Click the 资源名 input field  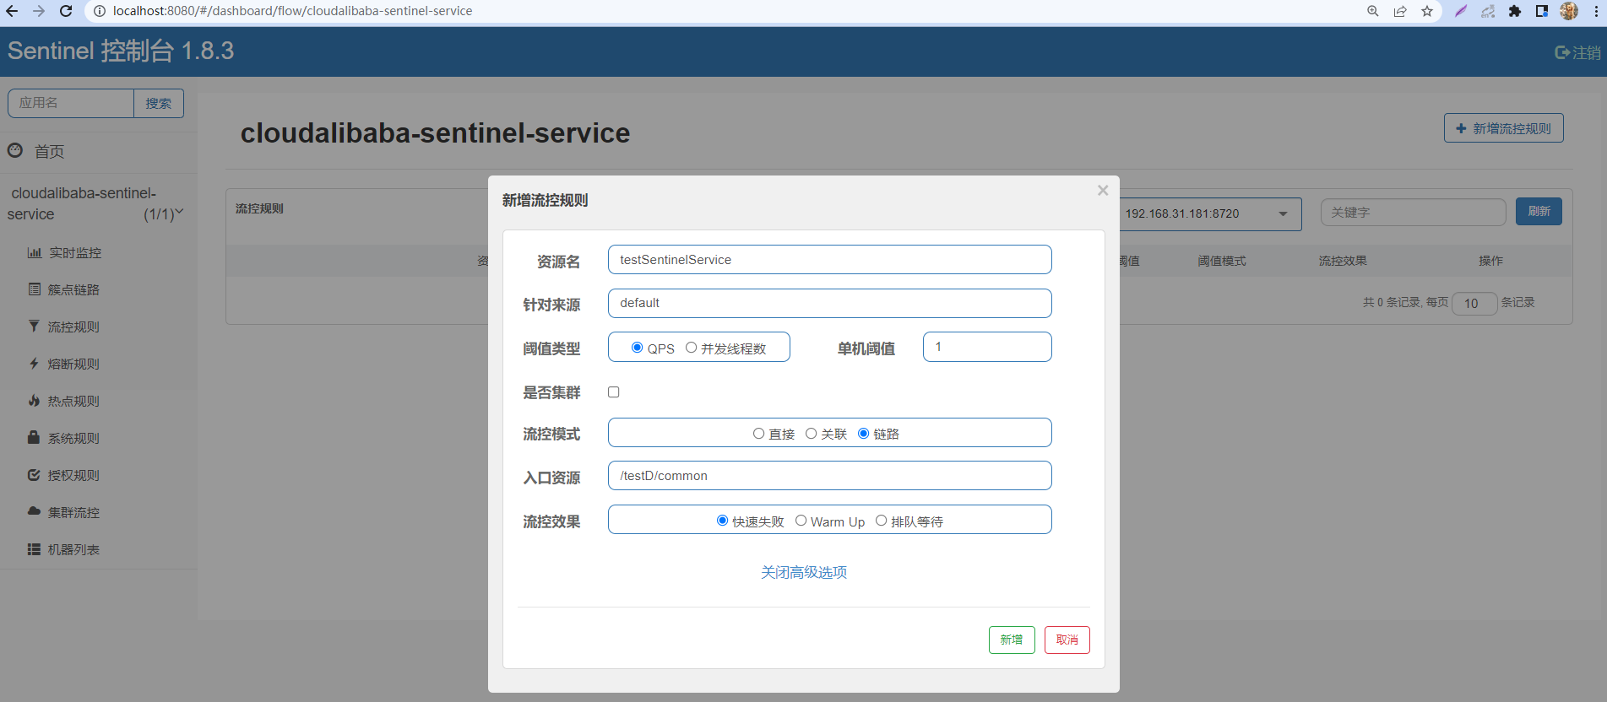point(830,260)
